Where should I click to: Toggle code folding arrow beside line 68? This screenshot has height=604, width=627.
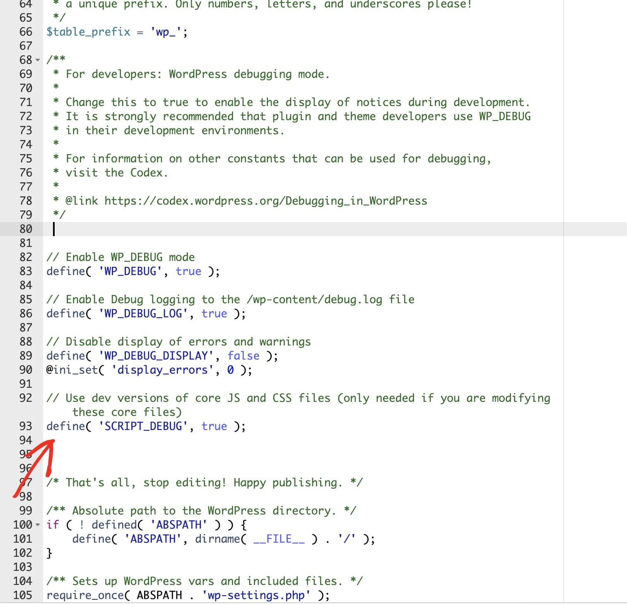coord(37,59)
